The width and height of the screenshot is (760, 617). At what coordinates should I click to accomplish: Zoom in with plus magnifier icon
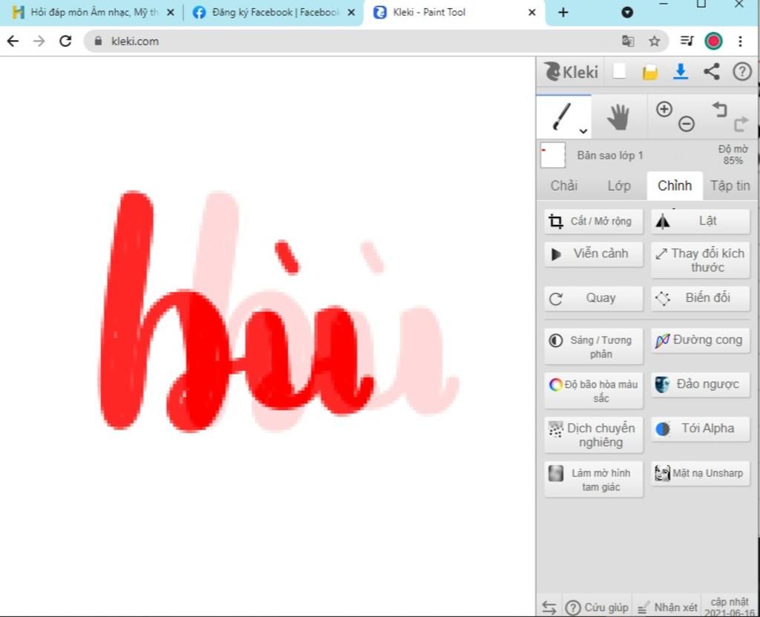(x=664, y=109)
